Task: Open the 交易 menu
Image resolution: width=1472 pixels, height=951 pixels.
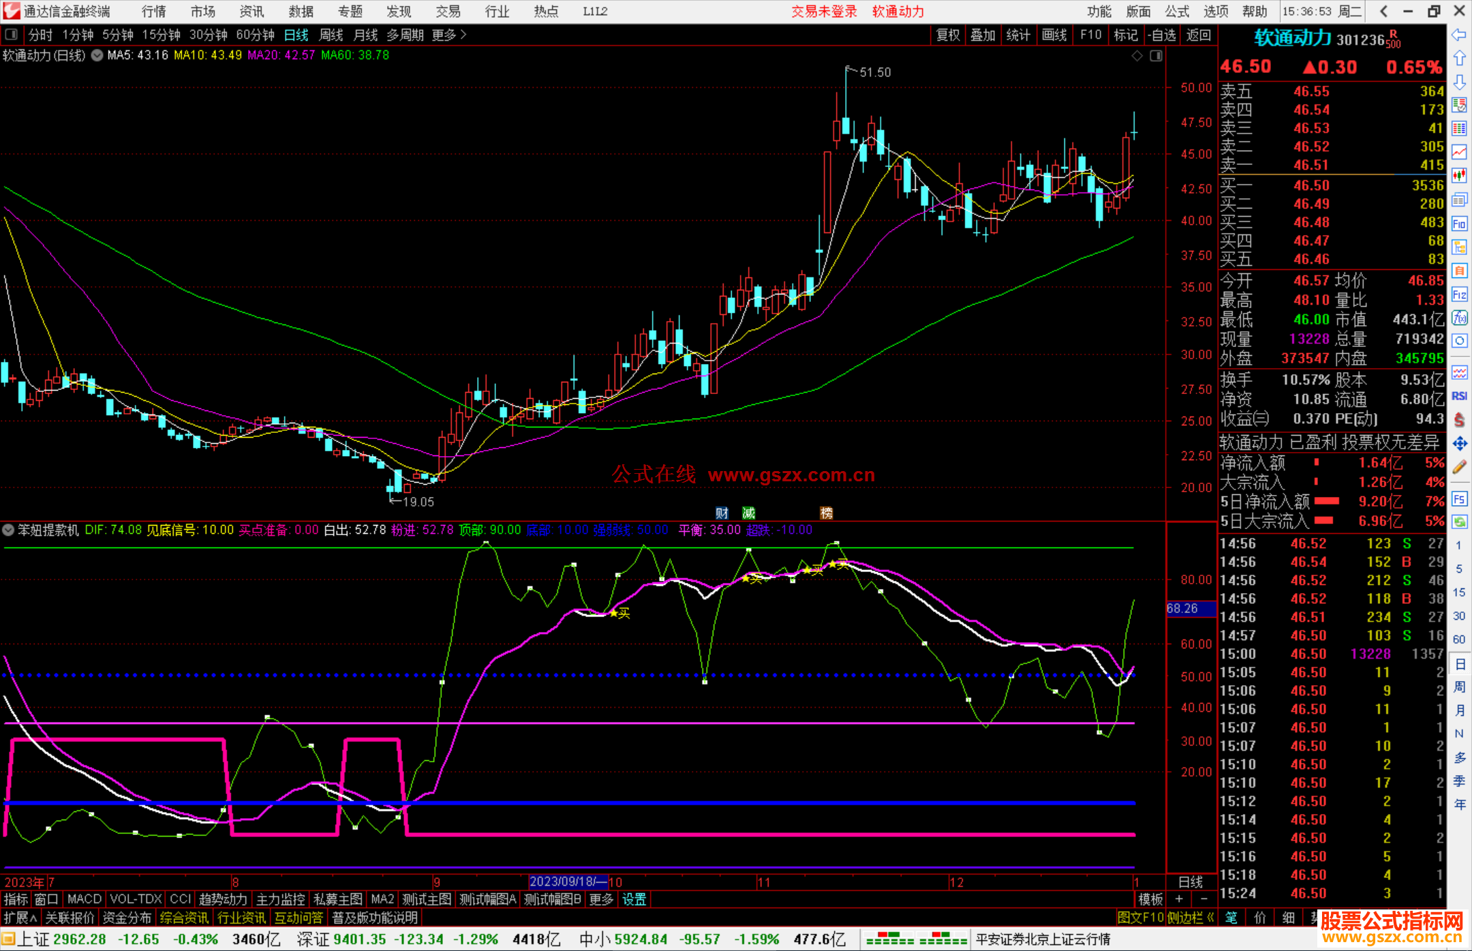Action: 448,12
